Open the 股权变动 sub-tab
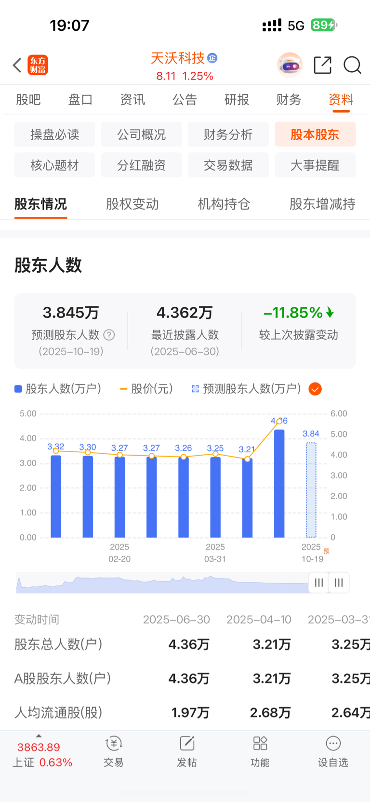The height and width of the screenshot is (802, 370). [132, 204]
